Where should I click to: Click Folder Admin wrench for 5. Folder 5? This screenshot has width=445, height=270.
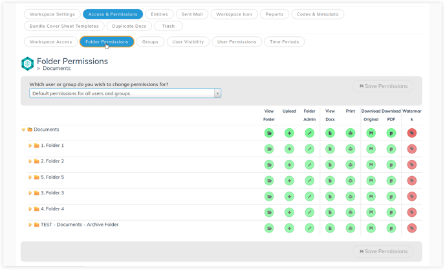pyautogui.click(x=310, y=181)
